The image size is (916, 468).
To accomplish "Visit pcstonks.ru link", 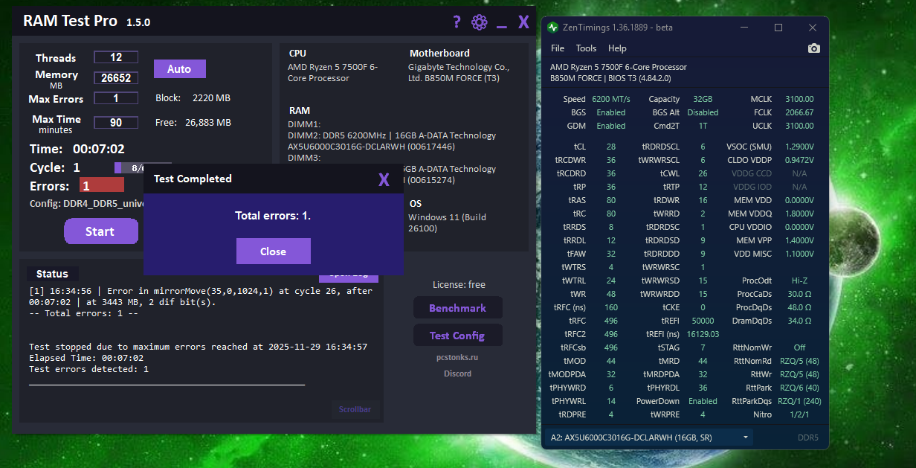I will point(457,358).
